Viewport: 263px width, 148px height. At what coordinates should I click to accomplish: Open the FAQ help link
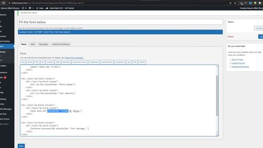click(233, 60)
